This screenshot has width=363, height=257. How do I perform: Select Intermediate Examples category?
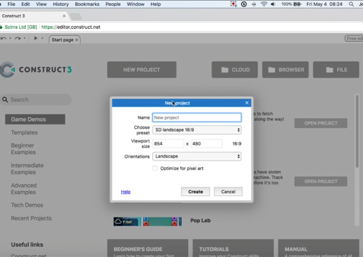[x=27, y=169]
